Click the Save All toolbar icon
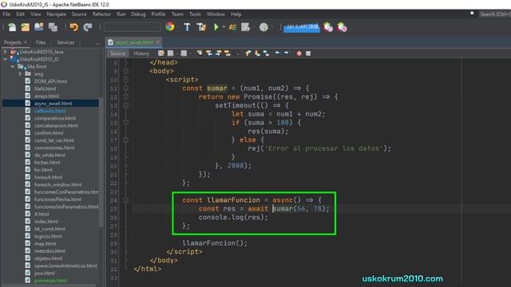This screenshot has width=511, height=287. pyautogui.click(x=53, y=27)
